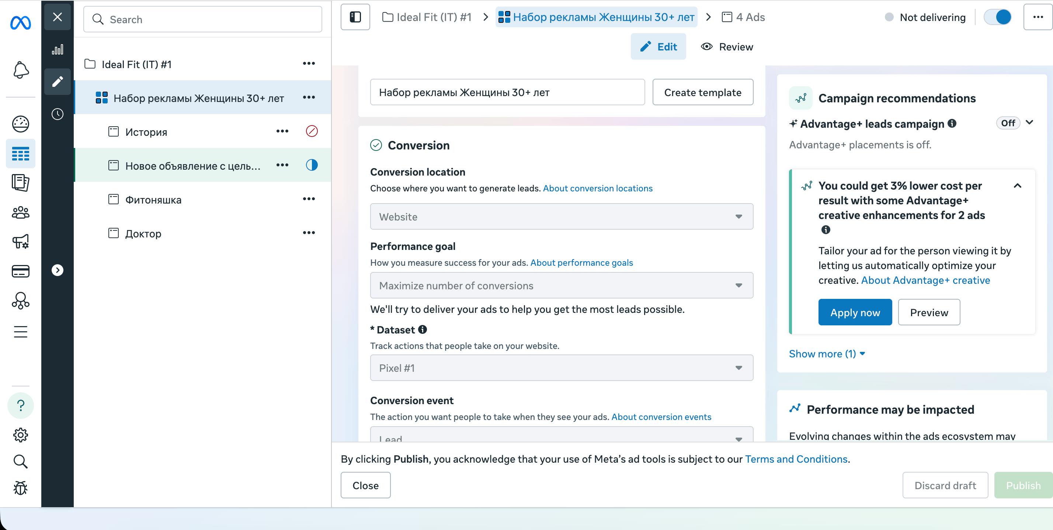Open the Settings gear icon
The image size is (1053, 530).
20,435
